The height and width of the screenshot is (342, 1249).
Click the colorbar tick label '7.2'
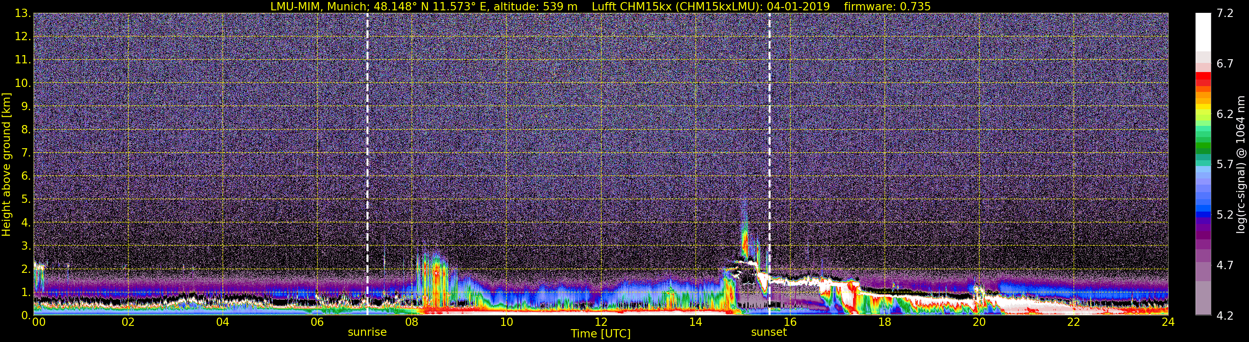(1225, 13)
